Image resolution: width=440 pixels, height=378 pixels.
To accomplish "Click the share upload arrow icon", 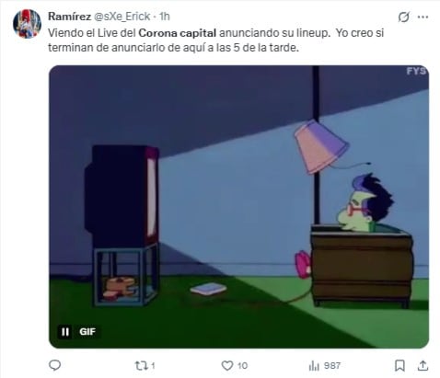I will pyautogui.click(x=423, y=365).
